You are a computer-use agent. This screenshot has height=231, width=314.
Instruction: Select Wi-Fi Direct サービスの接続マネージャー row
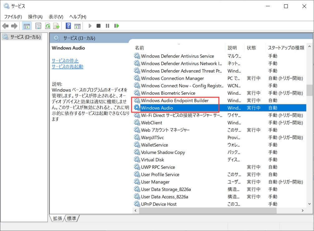click(x=220, y=115)
